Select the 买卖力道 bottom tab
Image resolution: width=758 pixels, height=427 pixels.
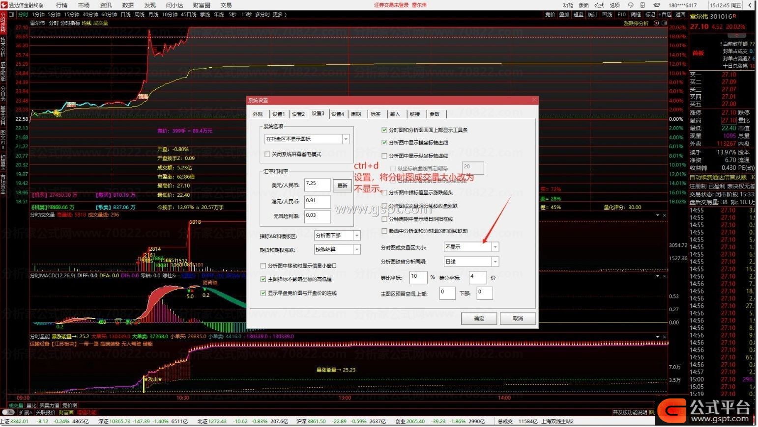[x=49, y=405]
